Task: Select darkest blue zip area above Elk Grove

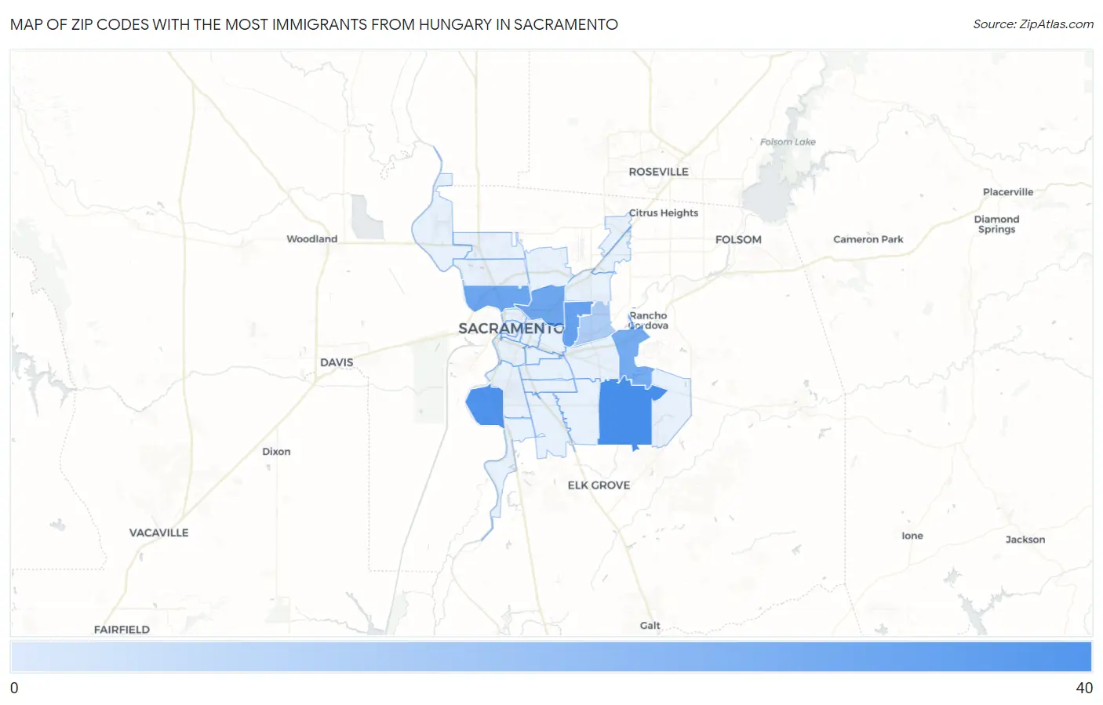Action: click(x=625, y=414)
